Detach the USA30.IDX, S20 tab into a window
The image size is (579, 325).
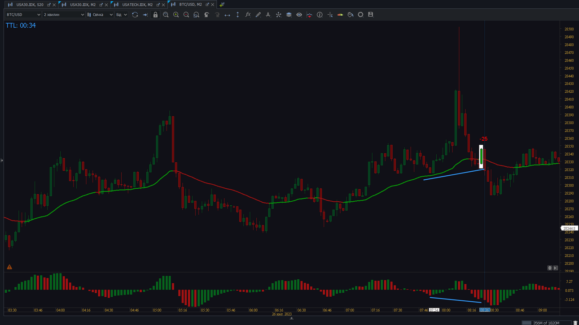pyautogui.click(x=49, y=5)
